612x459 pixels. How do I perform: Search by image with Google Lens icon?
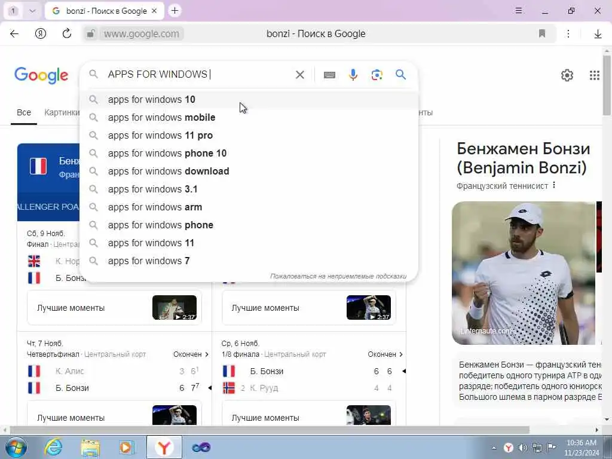pos(377,75)
